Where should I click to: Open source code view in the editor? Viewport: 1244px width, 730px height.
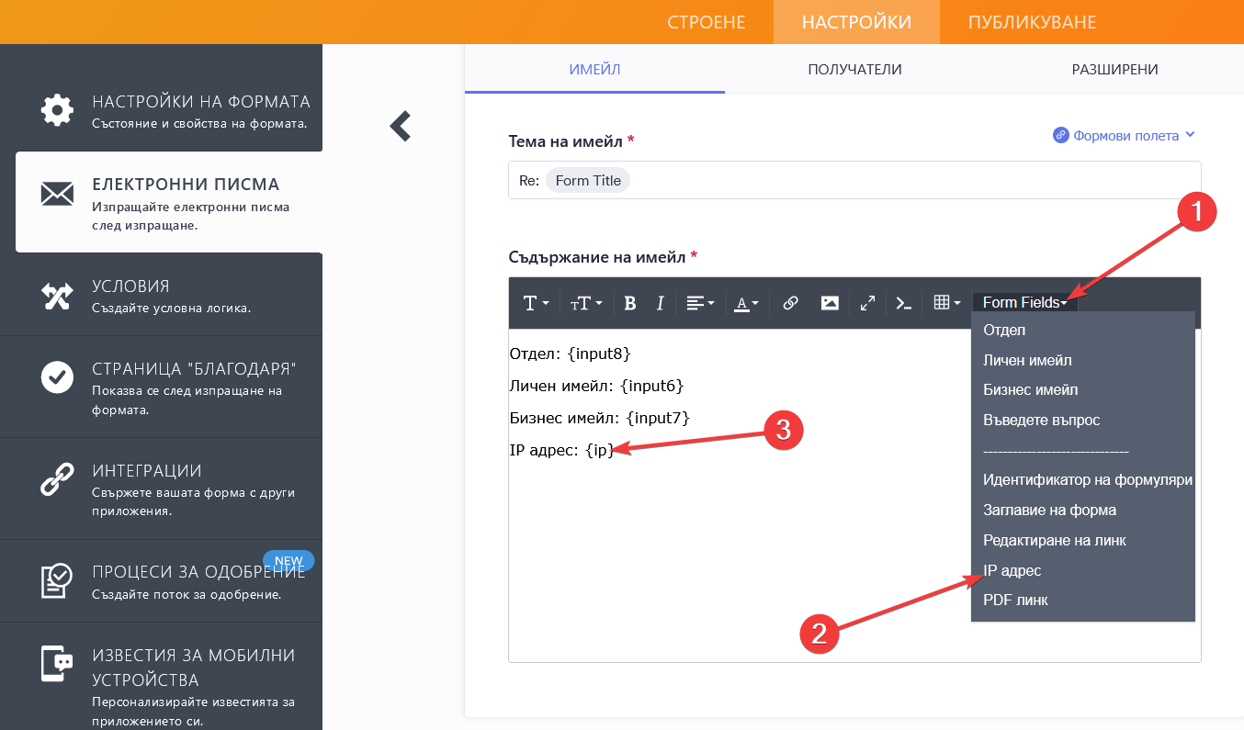click(x=904, y=303)
